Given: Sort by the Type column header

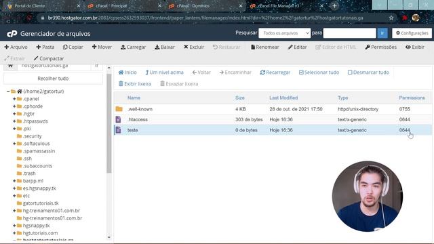Looking at the screenshot, I should click(x=342, y=98).
